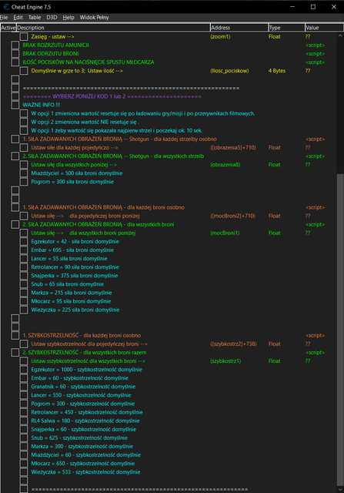This screenshot has width=344, height=493.
Task: Click the Type column header
Action: pyautogui.click(x=286, y=28)
